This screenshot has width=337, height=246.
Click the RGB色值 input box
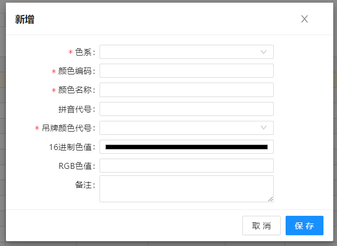[x=186, y=166]
